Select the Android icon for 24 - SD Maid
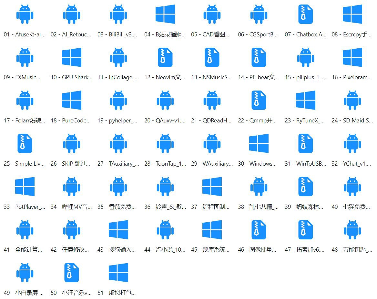The image size is (377, 299). click(x=352, y=100)
